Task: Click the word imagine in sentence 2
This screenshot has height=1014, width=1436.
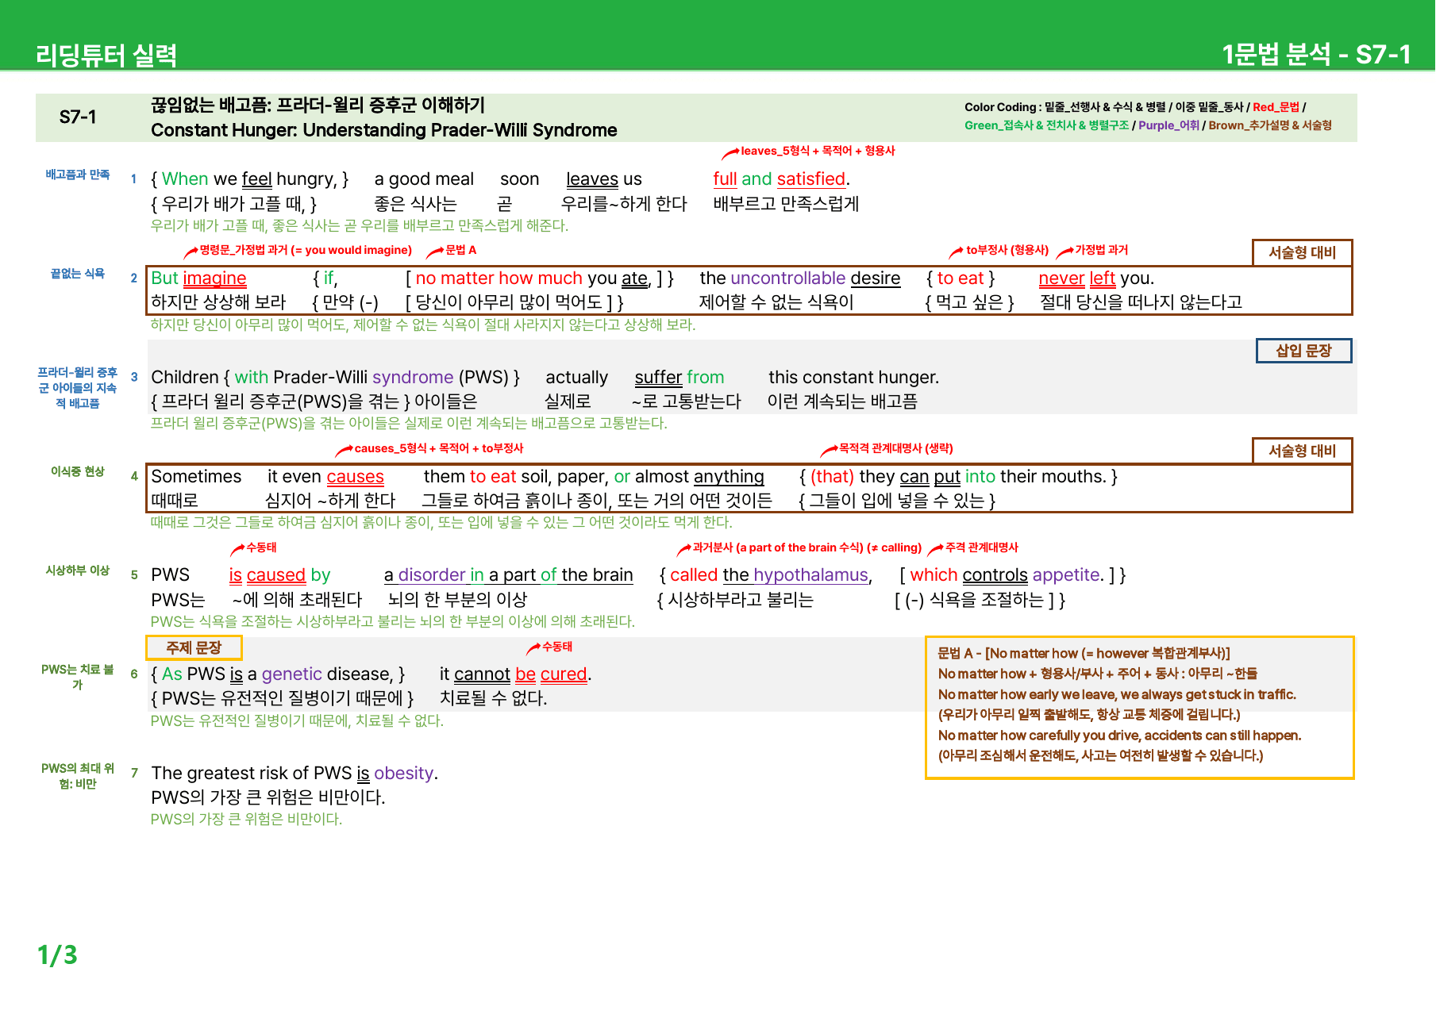Action: coord(215,278)
